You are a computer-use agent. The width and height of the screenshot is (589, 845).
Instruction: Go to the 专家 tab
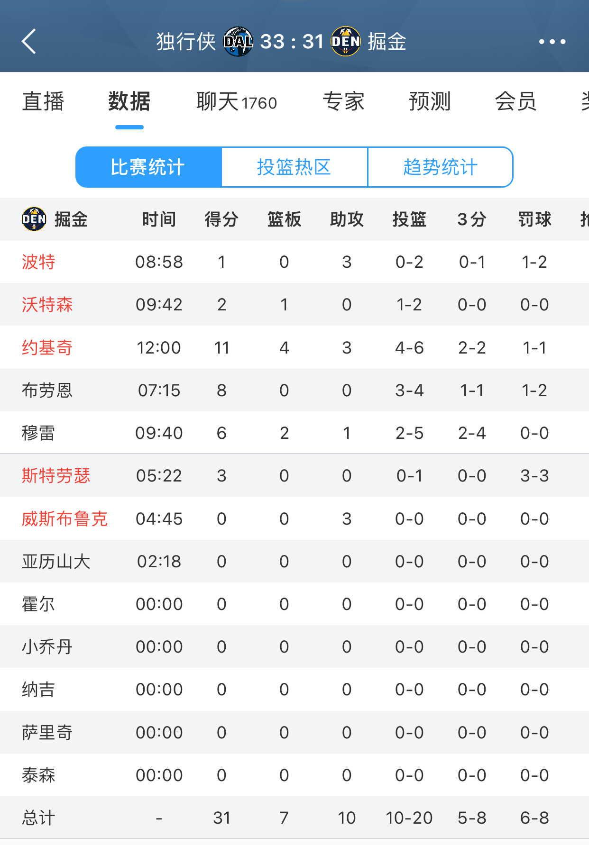tap(344, 101)
